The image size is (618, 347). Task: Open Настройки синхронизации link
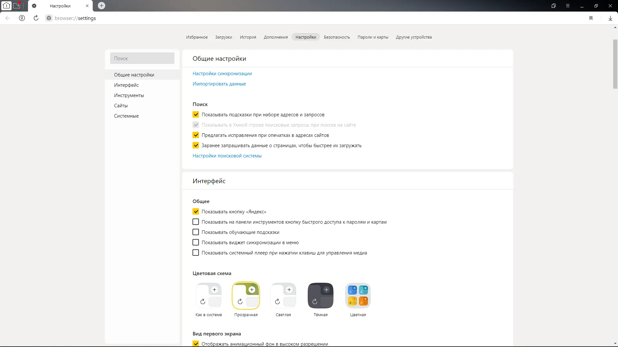(x=222, y=74)
